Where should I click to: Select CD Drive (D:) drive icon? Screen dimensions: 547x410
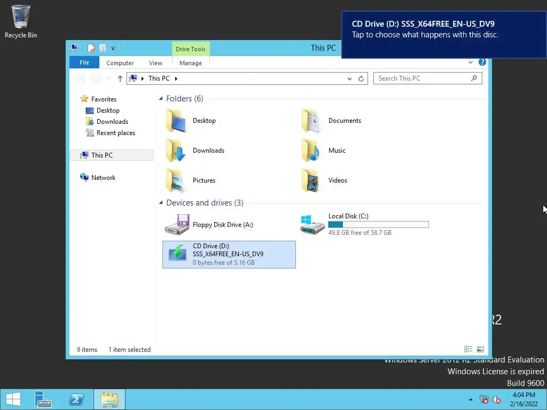[177, 254]
